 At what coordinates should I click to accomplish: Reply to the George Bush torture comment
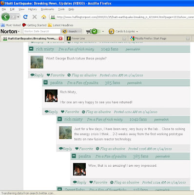(37, 75)
